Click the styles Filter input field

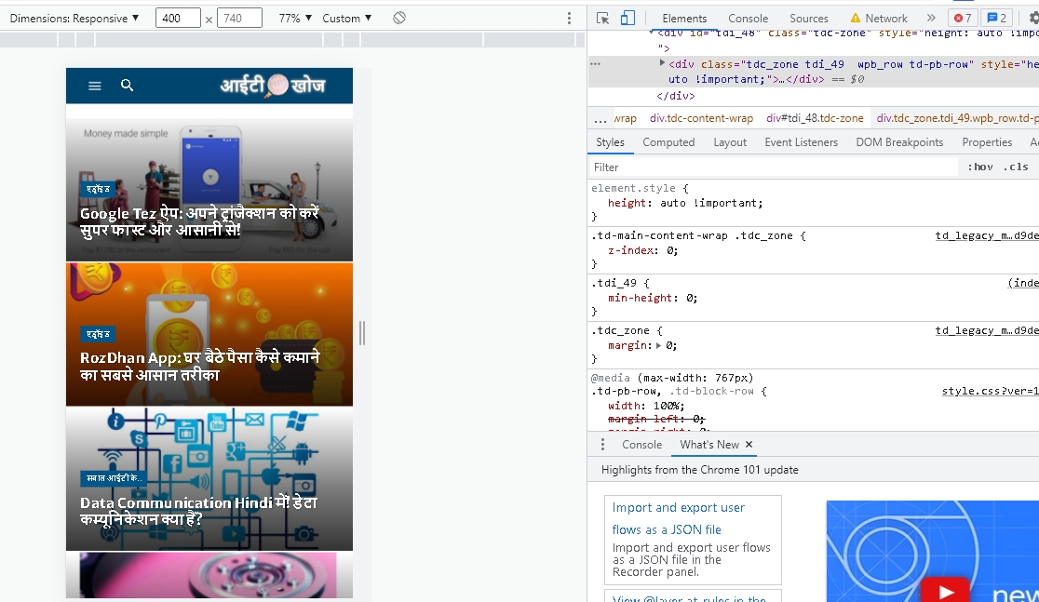[x=774, y=167]
